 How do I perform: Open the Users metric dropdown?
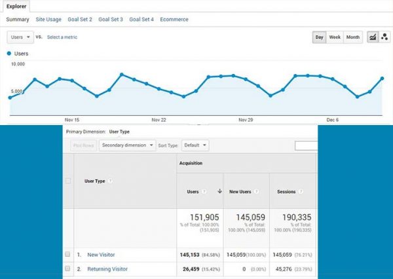20,37
